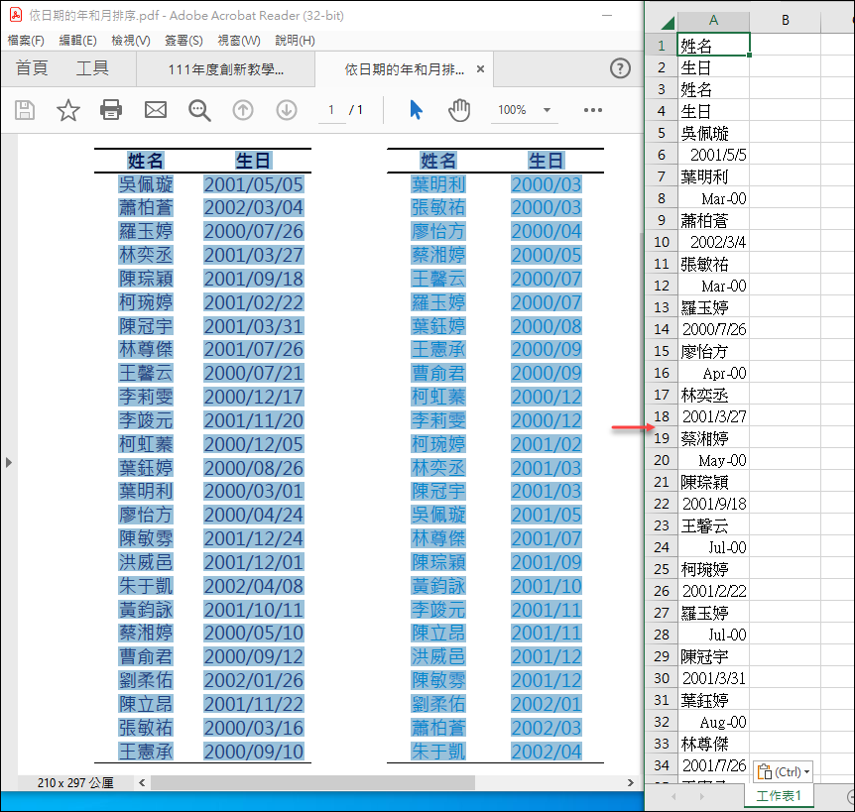Screen dimensions: 855x812
Task: Click the page number input field
Action: tap(331, 110)
